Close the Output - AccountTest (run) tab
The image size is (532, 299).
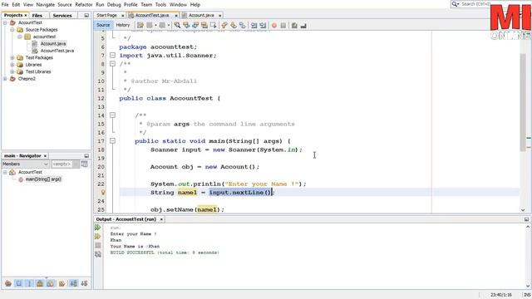coord(161,219)
